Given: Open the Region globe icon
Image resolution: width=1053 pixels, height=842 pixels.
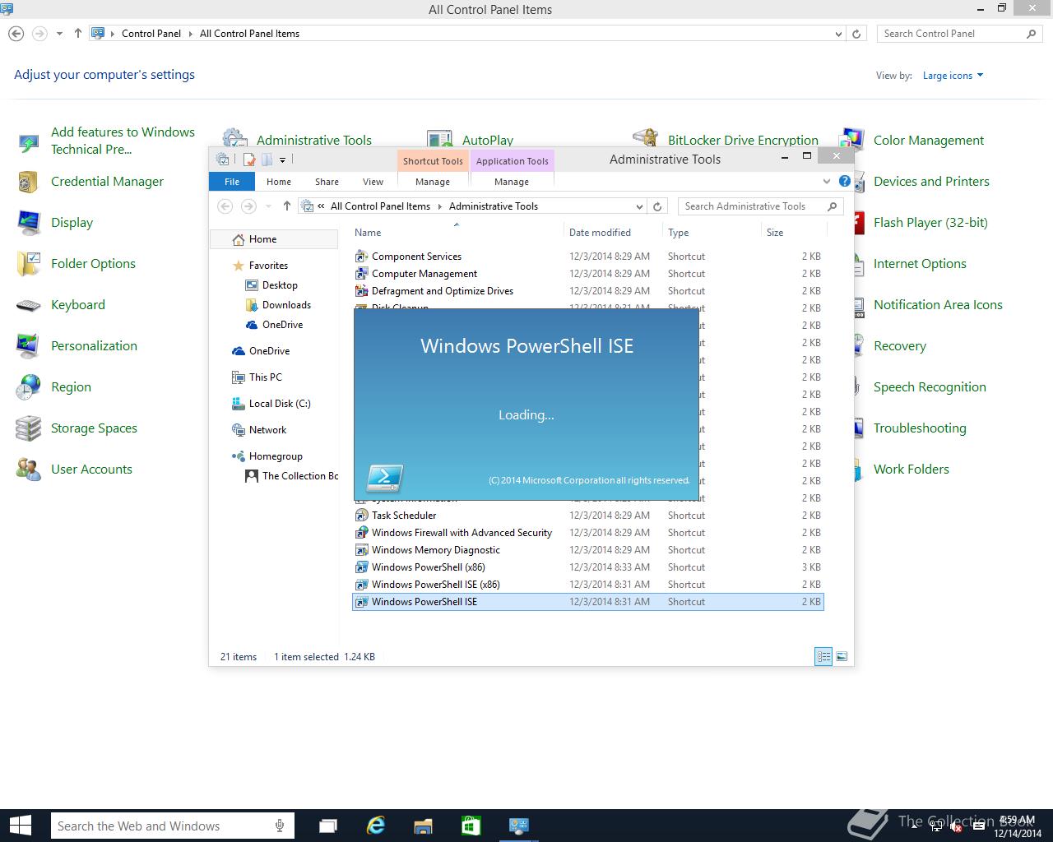Looking at the screenshot, I should click(28, 387).
